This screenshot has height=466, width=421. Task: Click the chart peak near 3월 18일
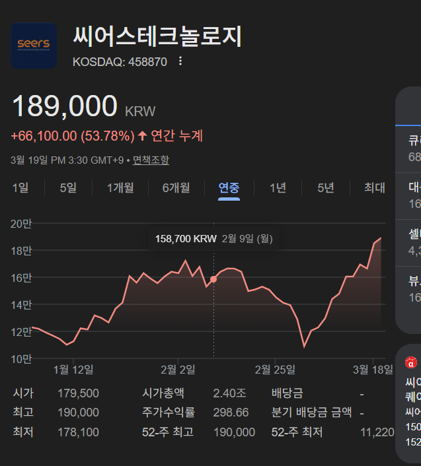click(x=381, y=238)
